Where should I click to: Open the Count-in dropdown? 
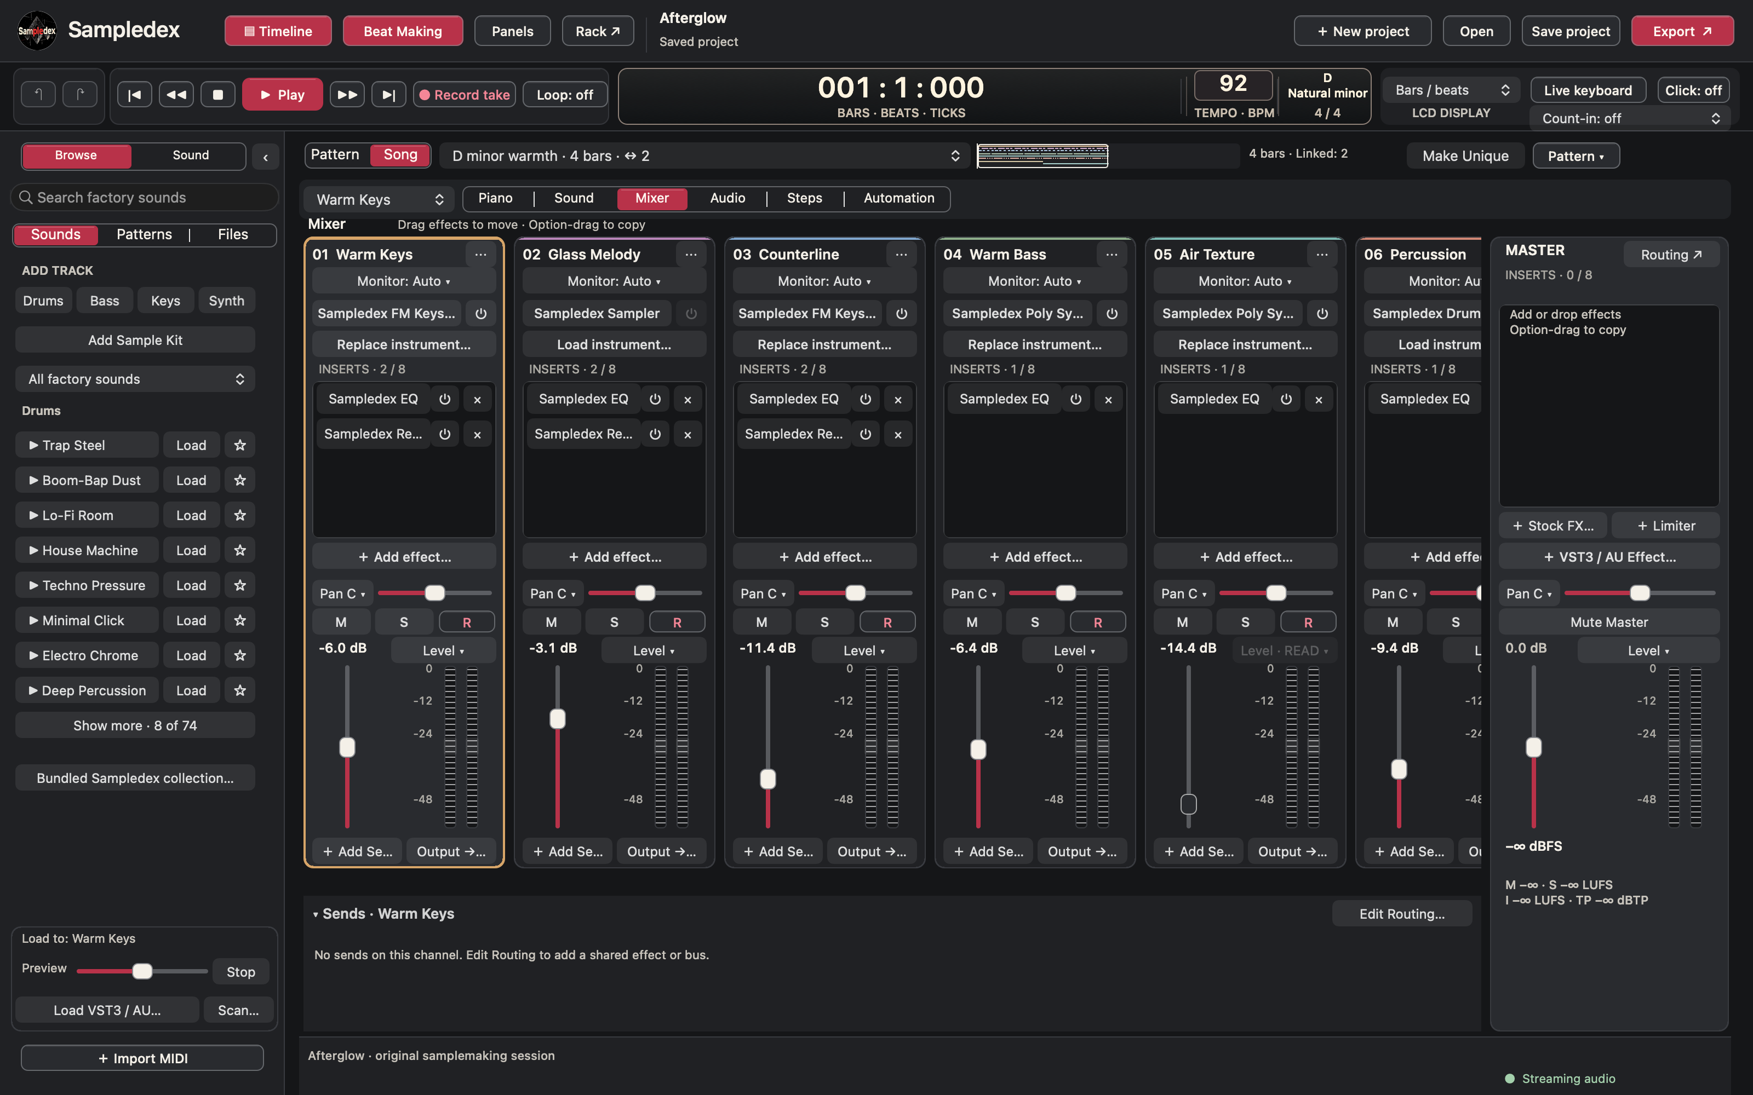1630,118
